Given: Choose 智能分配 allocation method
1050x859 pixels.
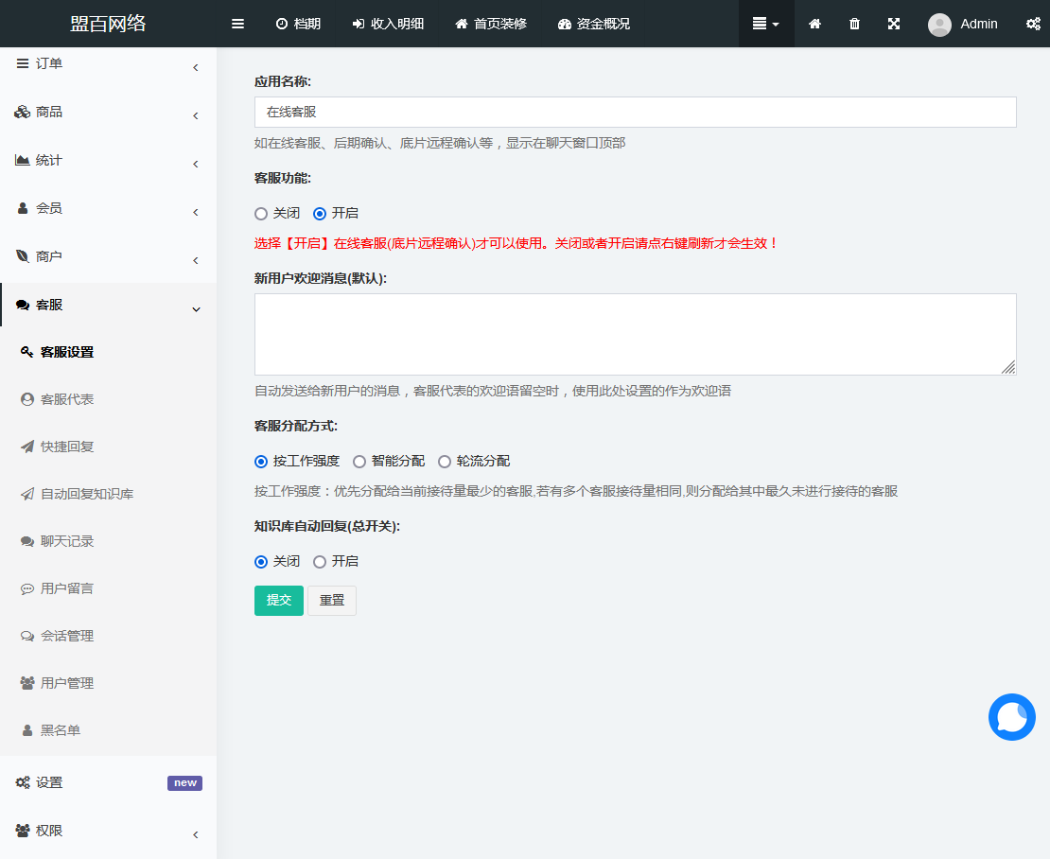Looking at the screenshot, I should (359, 461).
